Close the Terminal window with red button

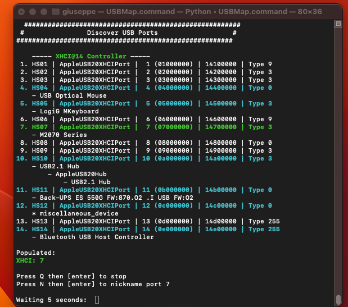pyautogui.click(x=21, y=11)
